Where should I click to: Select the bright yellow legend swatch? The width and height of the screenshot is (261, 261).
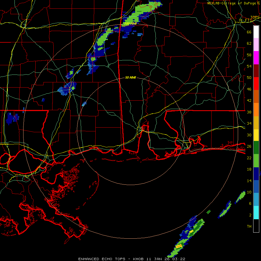[256, 135]
